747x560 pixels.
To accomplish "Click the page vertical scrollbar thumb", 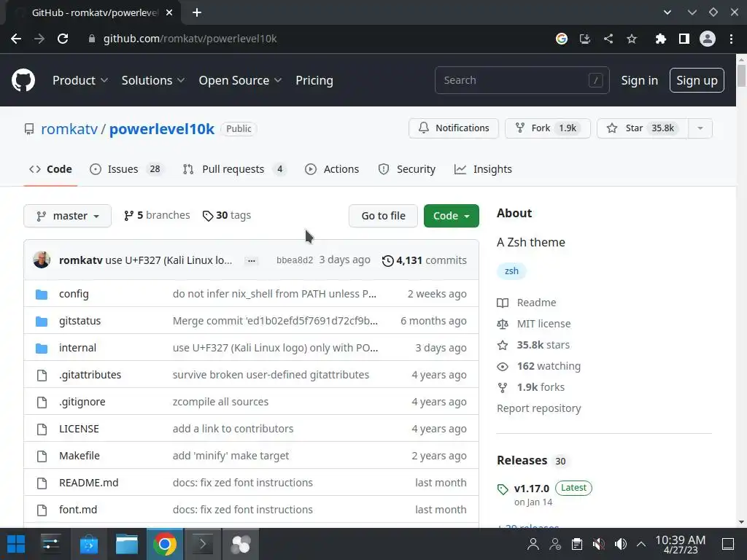I will click(x=741, y=76).
